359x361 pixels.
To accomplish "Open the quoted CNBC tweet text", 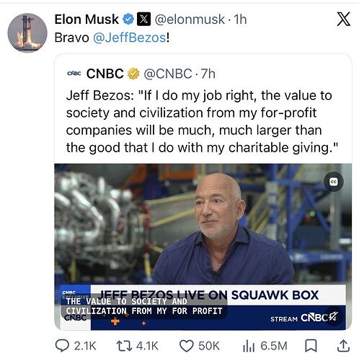I will click(x=202, y=121).
